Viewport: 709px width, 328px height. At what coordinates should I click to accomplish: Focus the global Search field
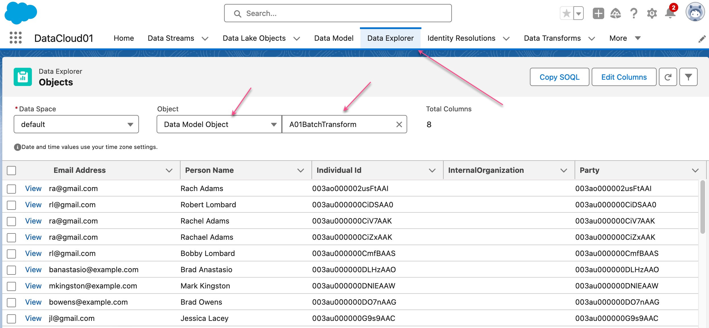338,13
